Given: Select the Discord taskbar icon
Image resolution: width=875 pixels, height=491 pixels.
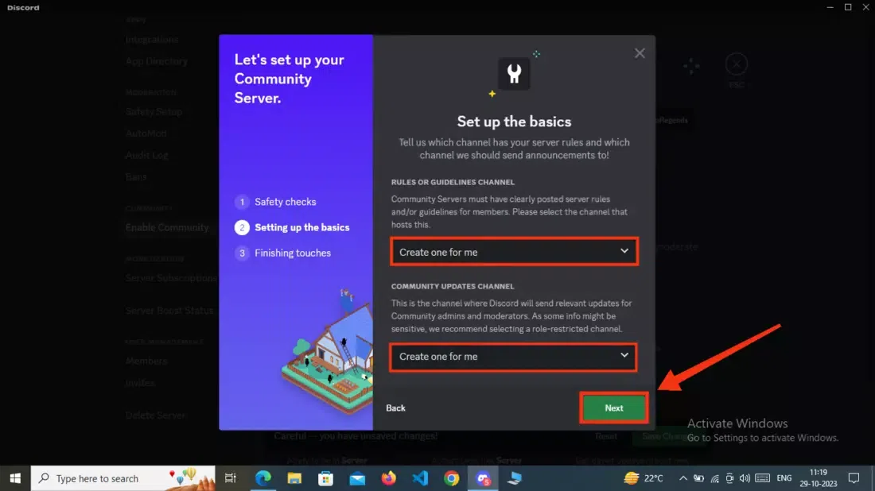Looking at the screenshot, I should (x=483, y=478).
